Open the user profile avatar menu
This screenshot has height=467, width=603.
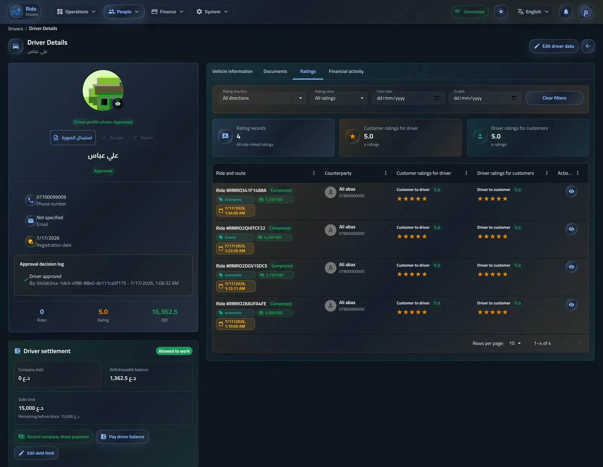pos(586,12)
